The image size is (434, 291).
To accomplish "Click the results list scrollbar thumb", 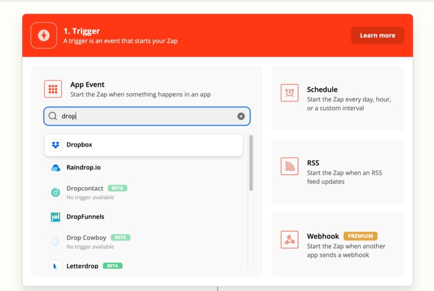I will 251,163.
